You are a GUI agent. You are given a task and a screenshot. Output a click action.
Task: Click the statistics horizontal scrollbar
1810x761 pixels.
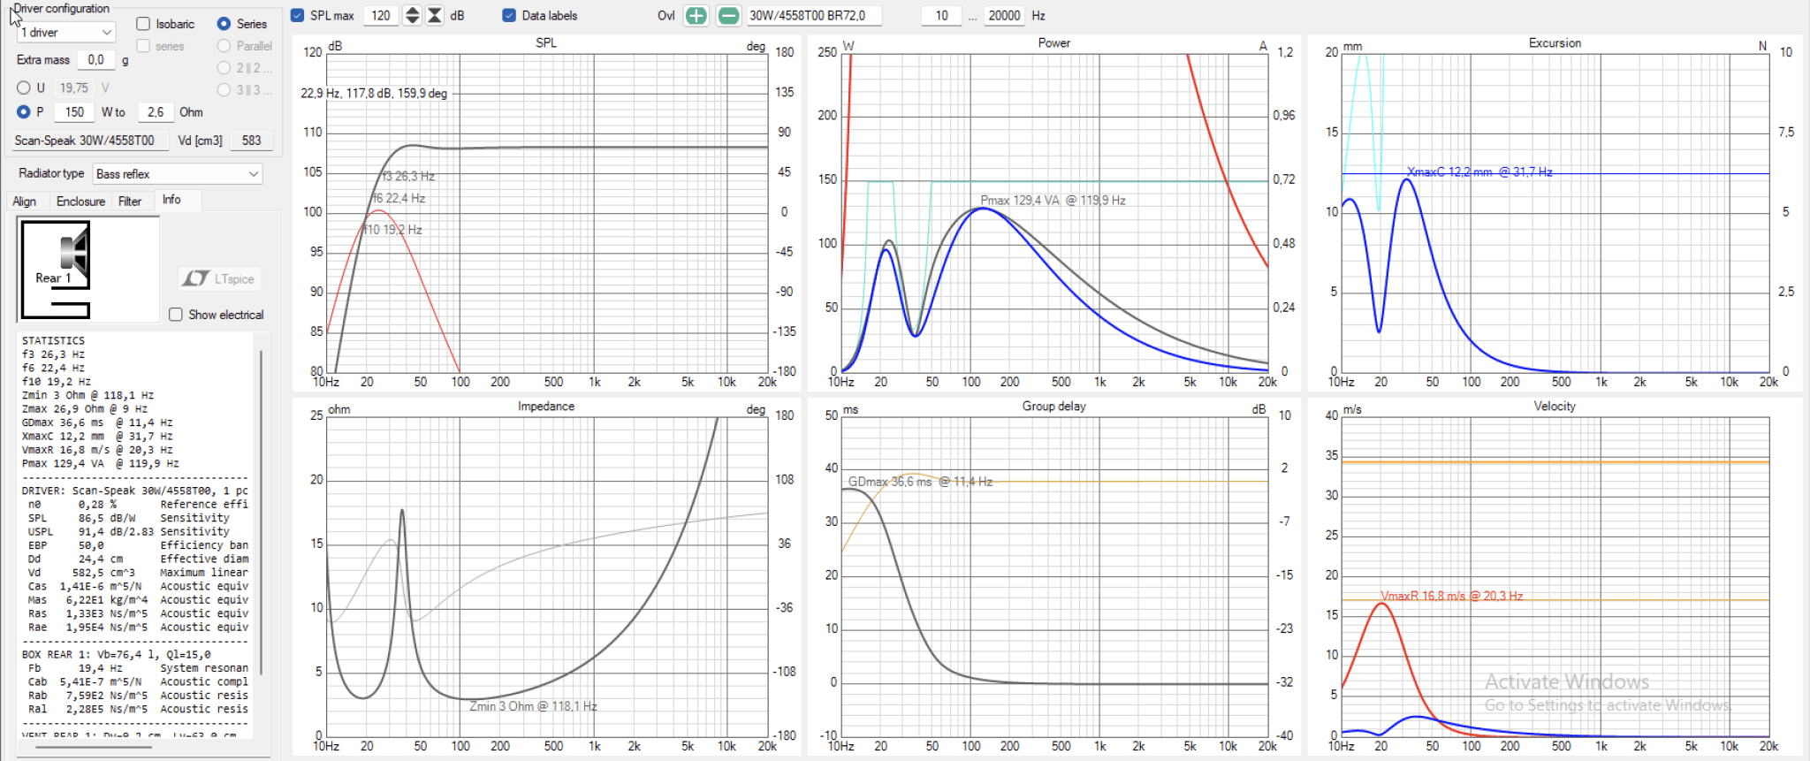pyautogui.click(x=93, y=748)
